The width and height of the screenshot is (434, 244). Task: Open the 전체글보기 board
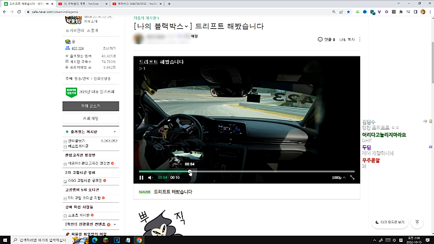point(76,141)
